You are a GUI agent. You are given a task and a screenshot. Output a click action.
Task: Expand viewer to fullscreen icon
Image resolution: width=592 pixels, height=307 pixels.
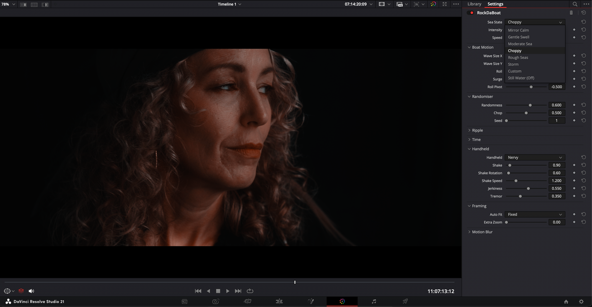click(444, 4)
